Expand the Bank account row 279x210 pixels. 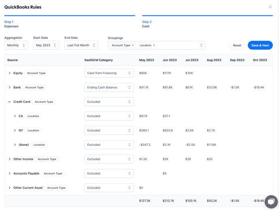point(10,87)
